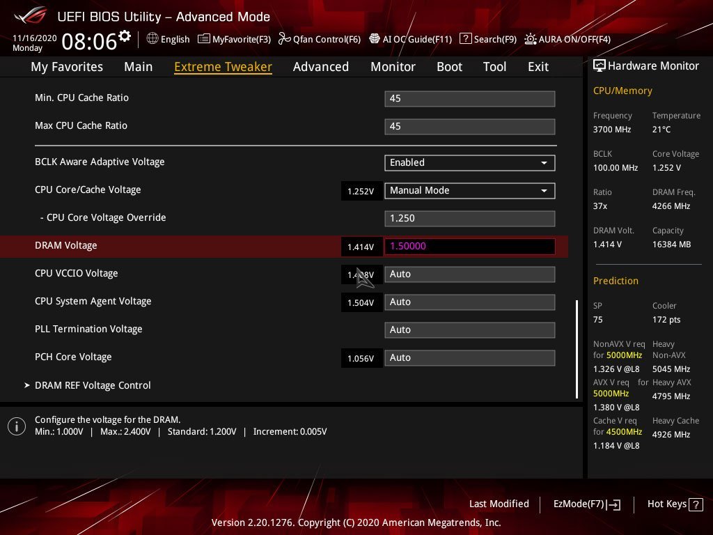
Task: Click the EzMode exit arrow icon
Action: [x=613, y=504]
